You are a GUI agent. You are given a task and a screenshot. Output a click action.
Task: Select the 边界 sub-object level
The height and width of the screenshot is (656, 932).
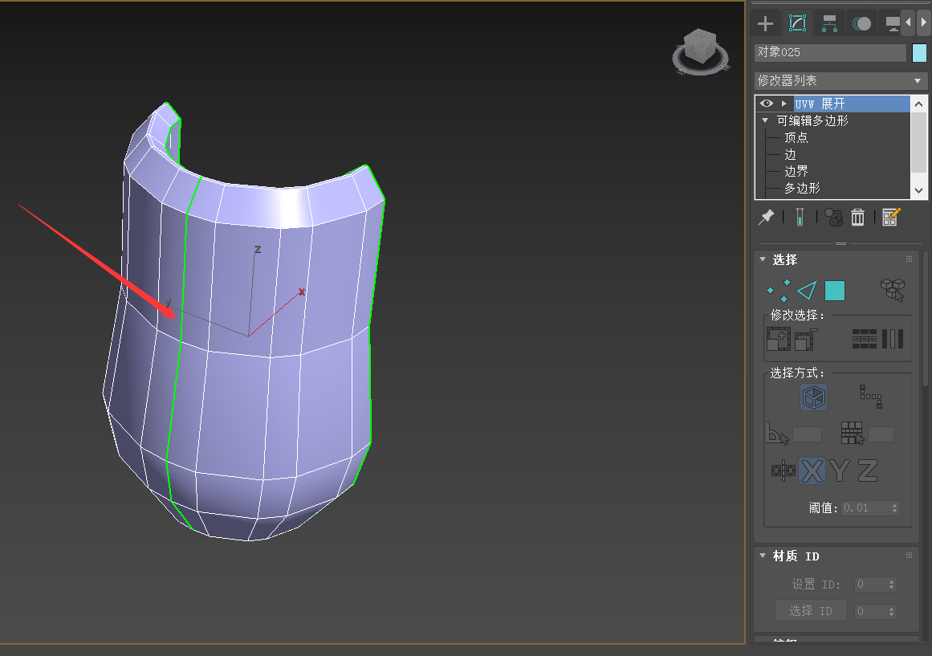coord(796,171)
